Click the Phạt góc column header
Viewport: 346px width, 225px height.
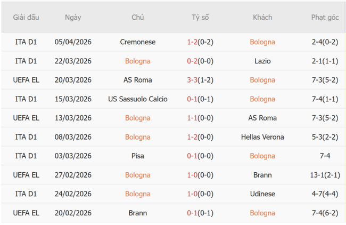pos(325,18)
